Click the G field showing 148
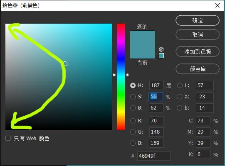 [156, 132]
